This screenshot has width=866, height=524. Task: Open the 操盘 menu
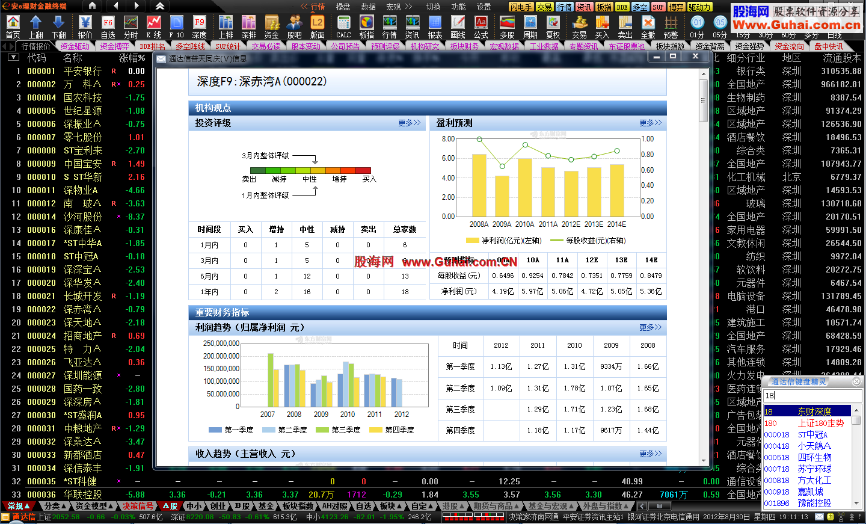tap(343, 7)
